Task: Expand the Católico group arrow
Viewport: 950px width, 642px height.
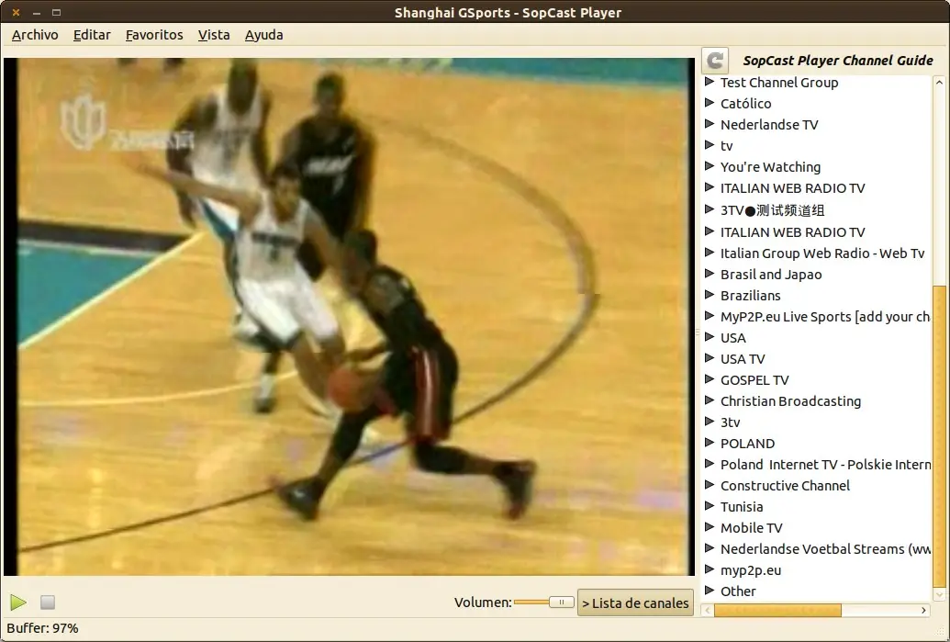Action: point(710,103)
